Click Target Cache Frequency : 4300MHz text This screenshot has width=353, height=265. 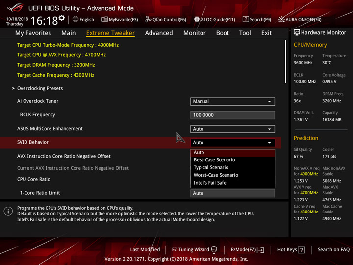pyautogui.click(x=55, y=75)
